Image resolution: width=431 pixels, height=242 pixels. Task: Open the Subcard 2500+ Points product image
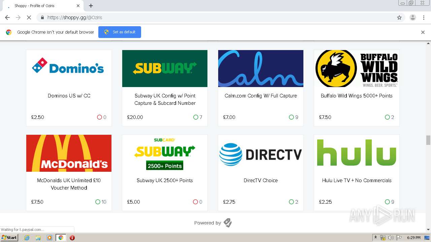click(x=165, y=153)
